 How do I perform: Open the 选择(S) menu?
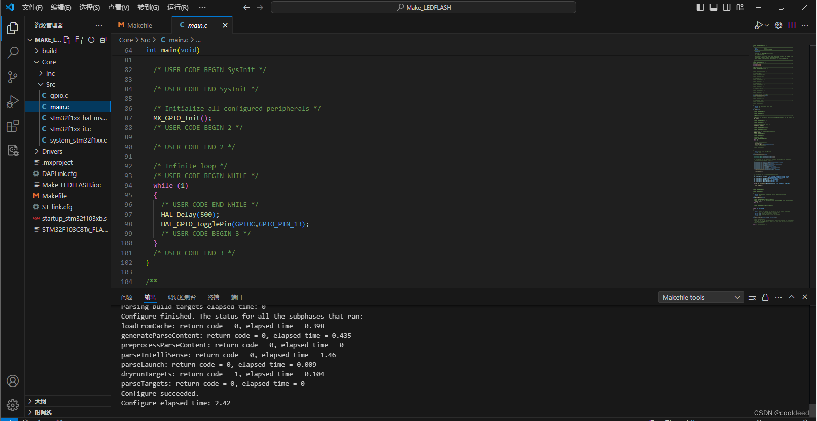(x=90, y=7)
